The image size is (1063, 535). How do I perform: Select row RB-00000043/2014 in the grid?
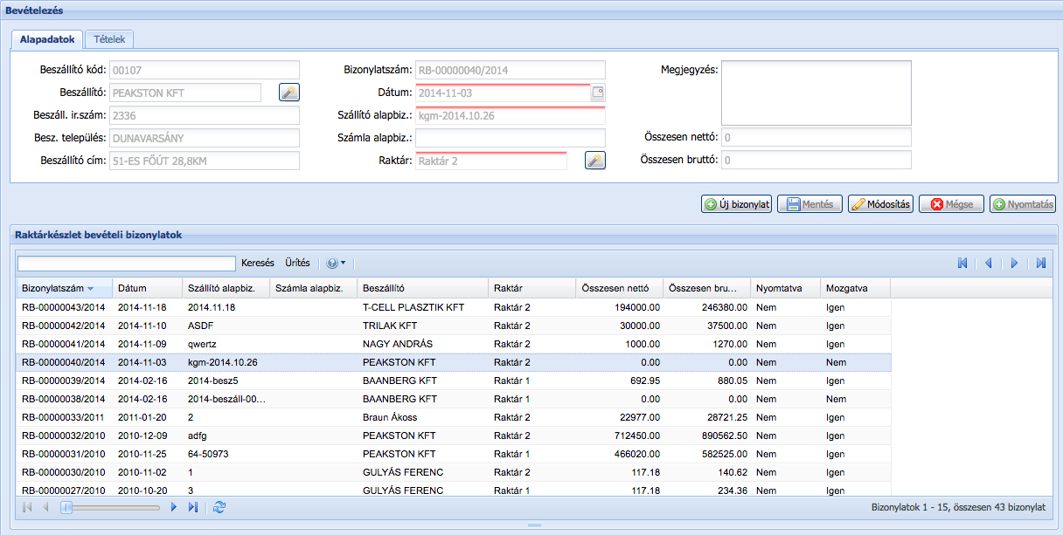click(63, 307)
